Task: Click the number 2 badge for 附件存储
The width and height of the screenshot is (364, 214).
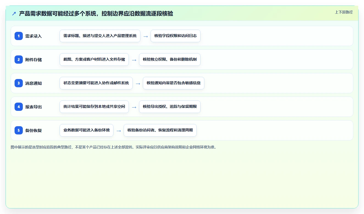Action: point(19,60)
